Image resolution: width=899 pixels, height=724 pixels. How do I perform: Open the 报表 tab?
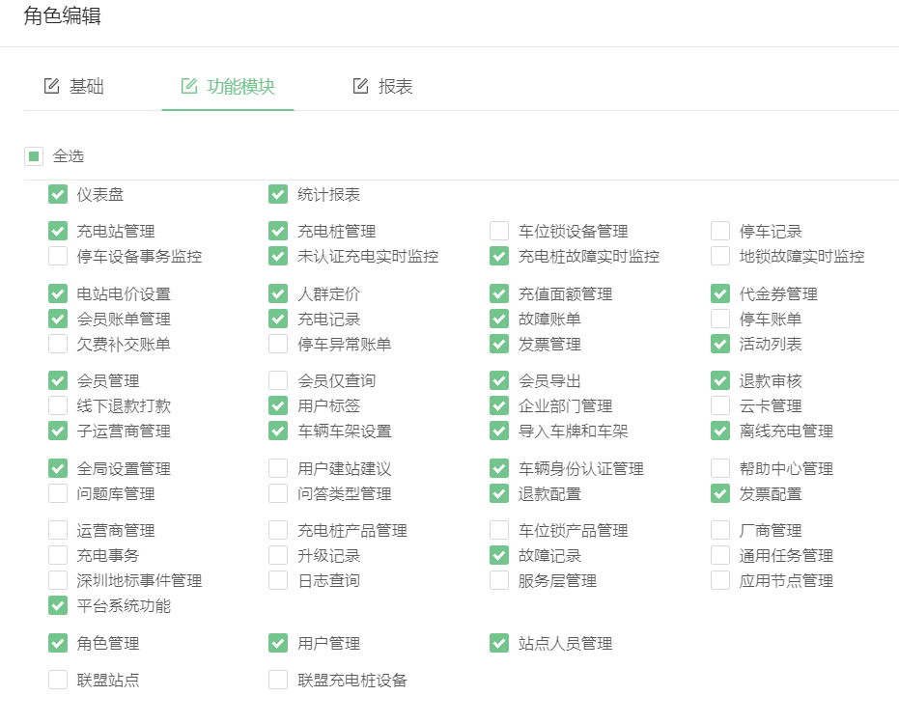[382, 87]
